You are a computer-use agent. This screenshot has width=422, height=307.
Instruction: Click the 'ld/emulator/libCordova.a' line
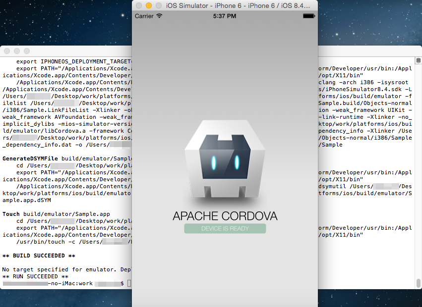67,131
